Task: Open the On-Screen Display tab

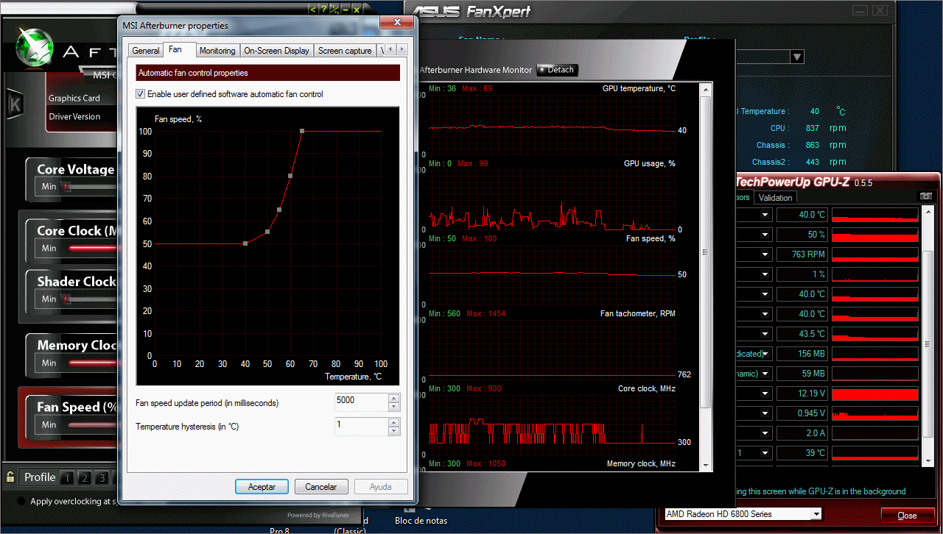Action: click(x=276, y=51)
